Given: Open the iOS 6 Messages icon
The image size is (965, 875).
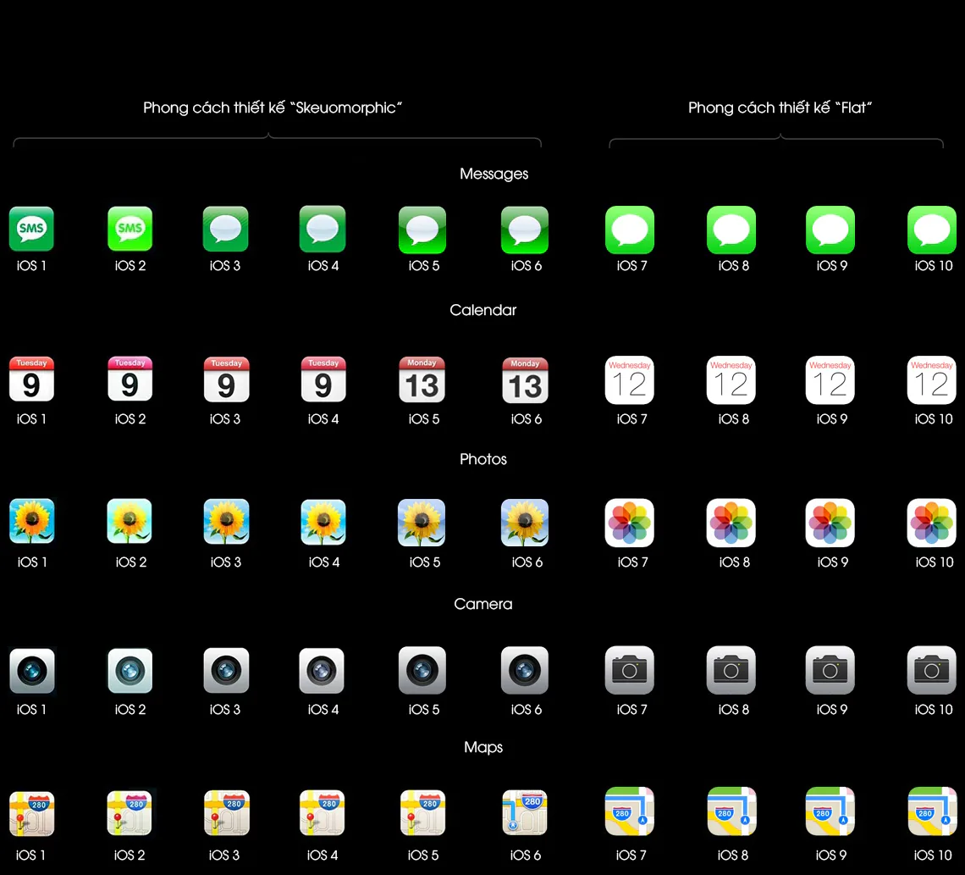Looking at the screenshot, I should [x=525, y=230].
